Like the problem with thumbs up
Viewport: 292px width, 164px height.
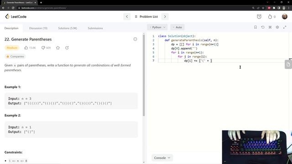point(26,48)
